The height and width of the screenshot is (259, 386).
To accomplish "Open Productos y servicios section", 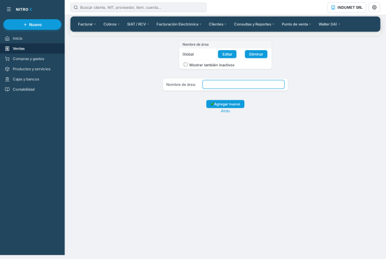I will [x=32, y=69].
